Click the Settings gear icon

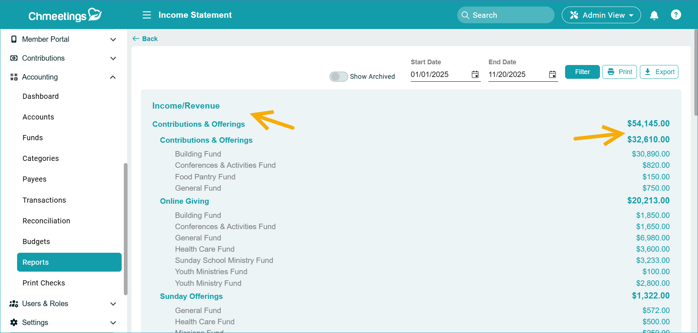14,322
